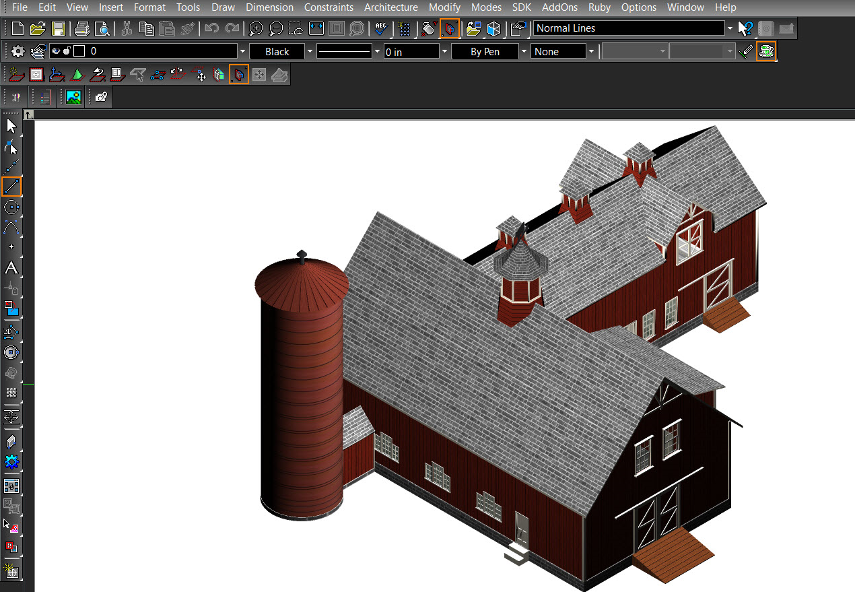Open the Print Preview icon
855x592 pixels.
(x=102, y=28)
